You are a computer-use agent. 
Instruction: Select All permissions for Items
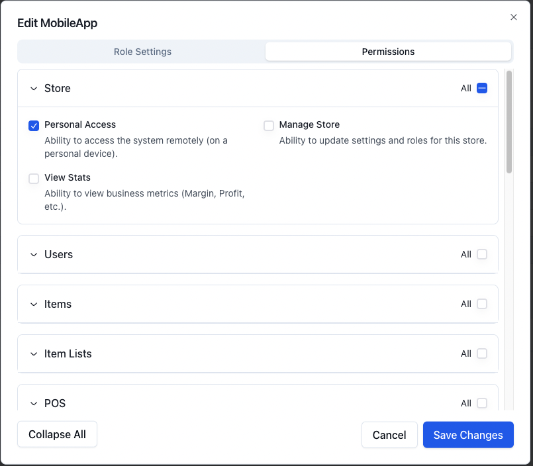click(x=482, y=304)
